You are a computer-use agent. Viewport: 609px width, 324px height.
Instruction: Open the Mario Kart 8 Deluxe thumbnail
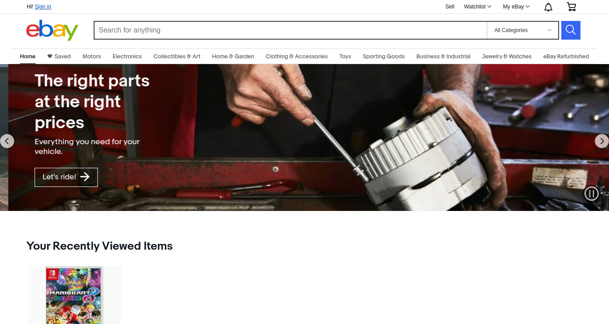tap(74, 295)
